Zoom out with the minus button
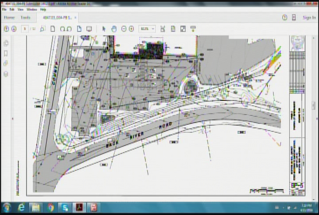319x215 pixels. tap(124, 29)
